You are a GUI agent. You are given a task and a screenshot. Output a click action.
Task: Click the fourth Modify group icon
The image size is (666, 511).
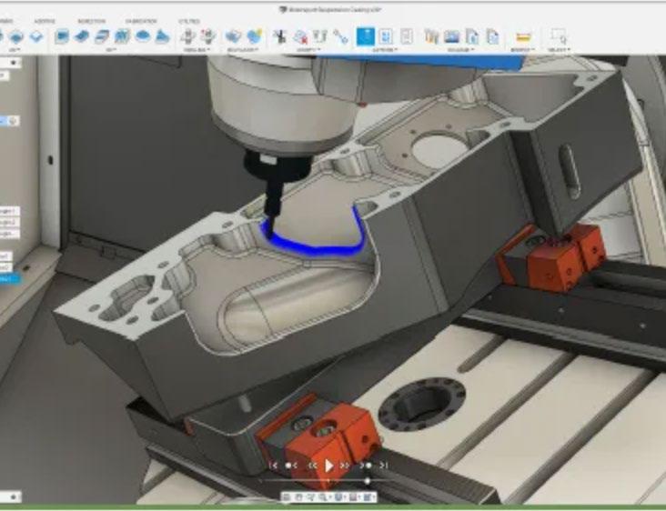point(340,37)
